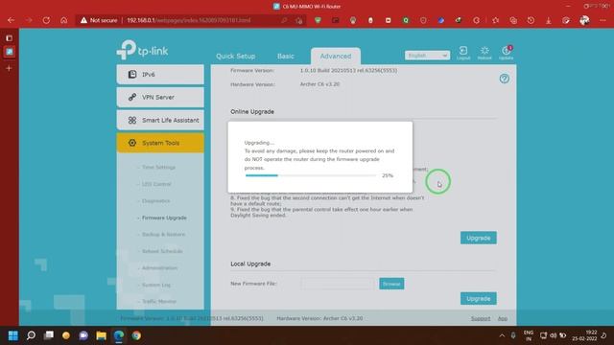Open browser Downloads icon
Screen dimensions: 614x345
coord(549,20)
